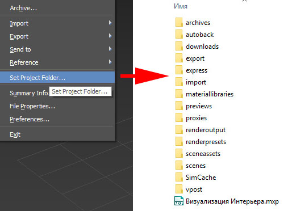The image size is (288, 211).
Task: Select the sceneassets folder name
Action: [203, 154]
